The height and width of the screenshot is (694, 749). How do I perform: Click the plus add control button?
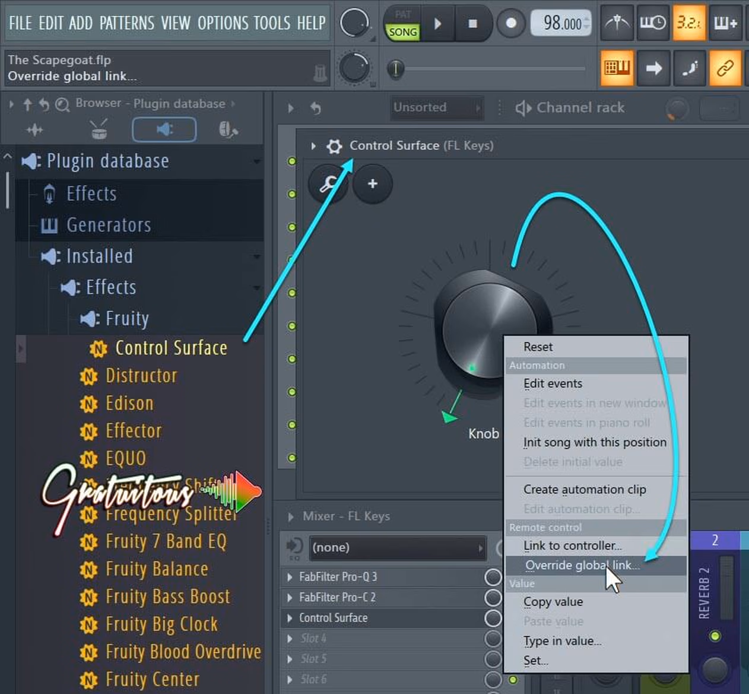tap(373, 184)
